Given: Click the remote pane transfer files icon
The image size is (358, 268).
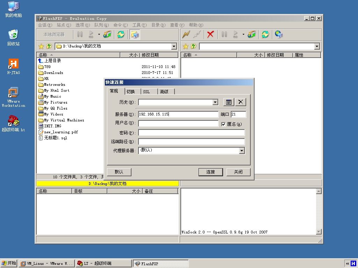Looking at the screenshot, I should click(x=252, y=35).
